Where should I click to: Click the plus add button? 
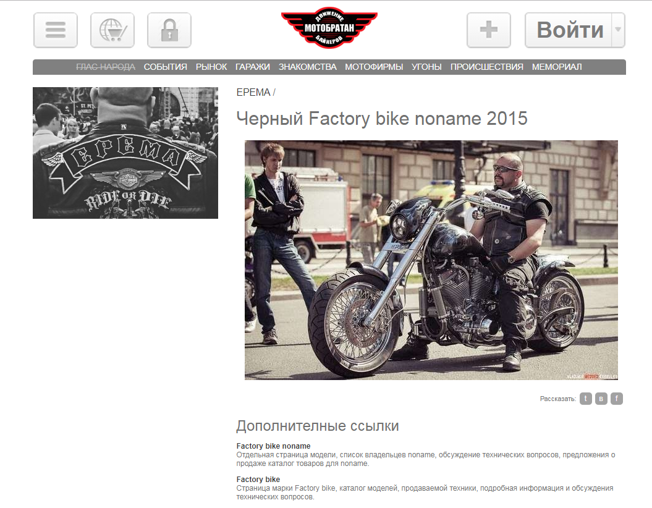tap(489, 30)
